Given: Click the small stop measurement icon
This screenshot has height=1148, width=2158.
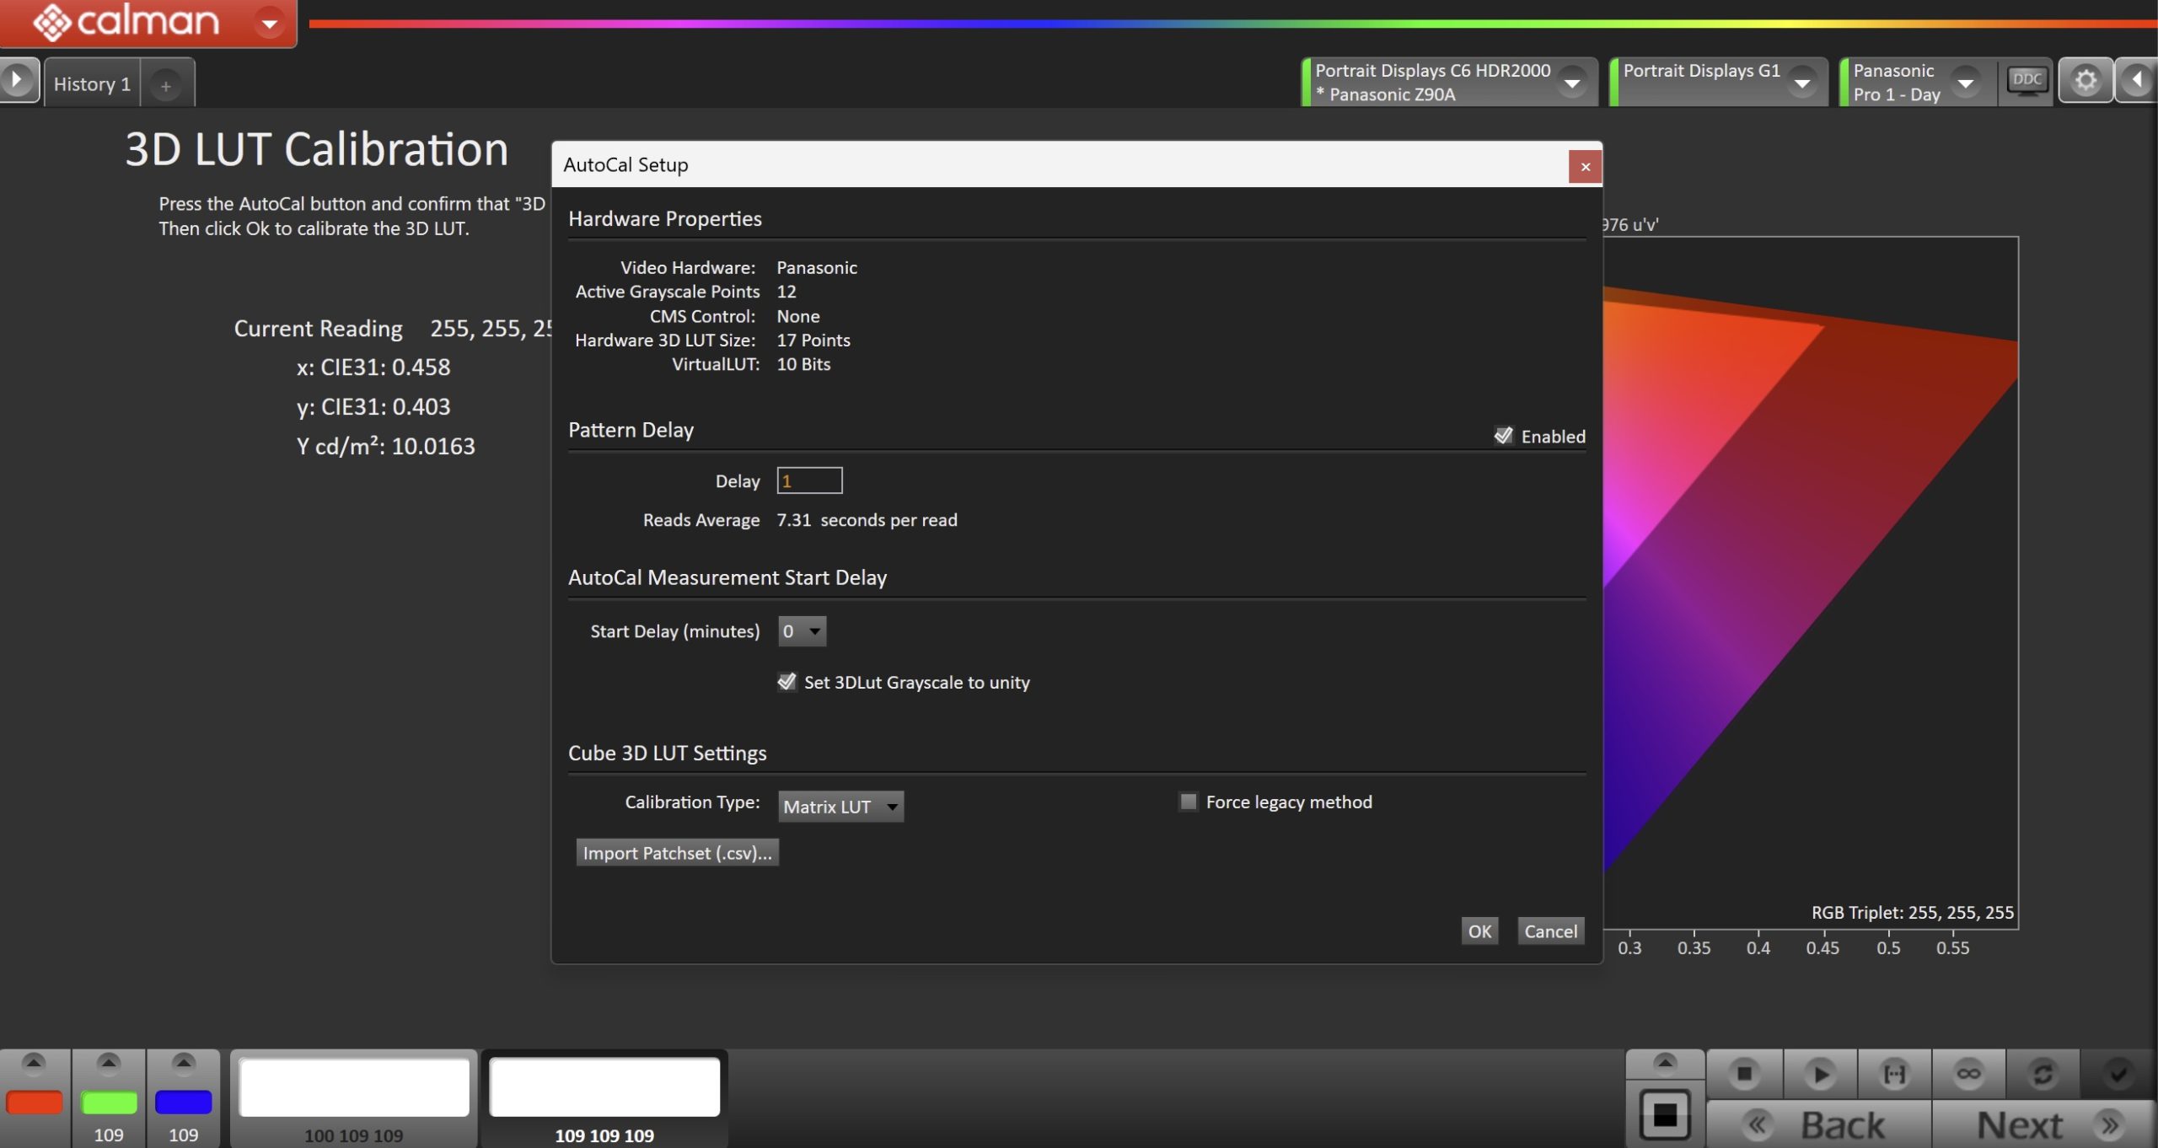Looking at the screenshot, I should pos(1744,1074).
